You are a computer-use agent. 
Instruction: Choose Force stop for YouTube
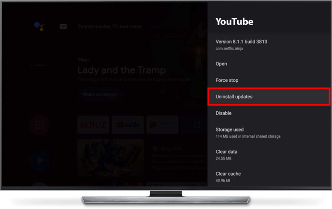(269, 80)
